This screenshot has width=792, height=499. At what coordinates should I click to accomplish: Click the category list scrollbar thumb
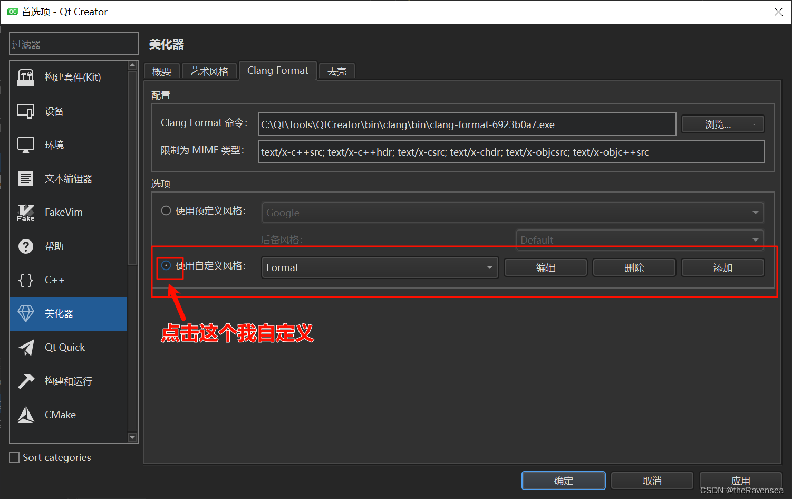tap(132, 167)
